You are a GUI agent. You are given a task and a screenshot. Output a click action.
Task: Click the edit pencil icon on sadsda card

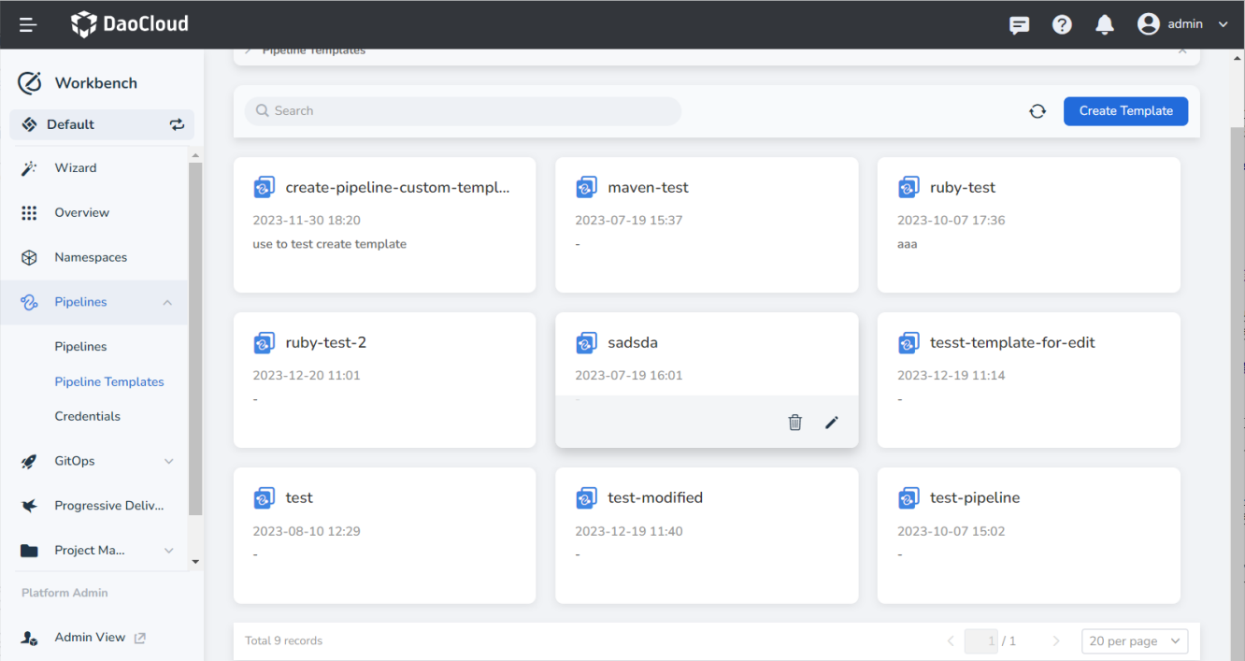point(832,423)
